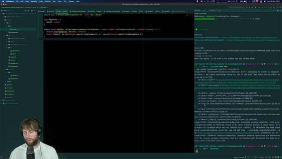This screenshot has width=282, height=159.
Task: Collapse the project root folder
Action: point(1,14)
